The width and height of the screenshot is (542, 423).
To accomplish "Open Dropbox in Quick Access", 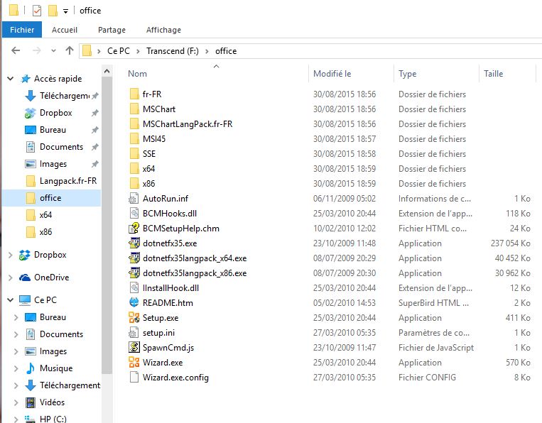I will click(55, 113).
